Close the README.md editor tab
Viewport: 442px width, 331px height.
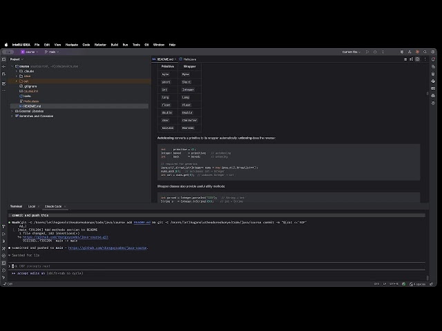(175, 59)
